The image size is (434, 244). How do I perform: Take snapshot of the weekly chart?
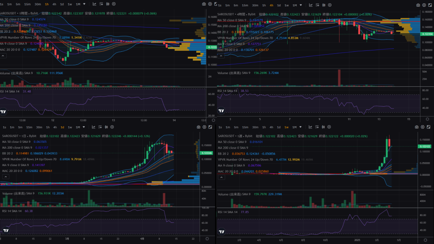pos(417,127)
